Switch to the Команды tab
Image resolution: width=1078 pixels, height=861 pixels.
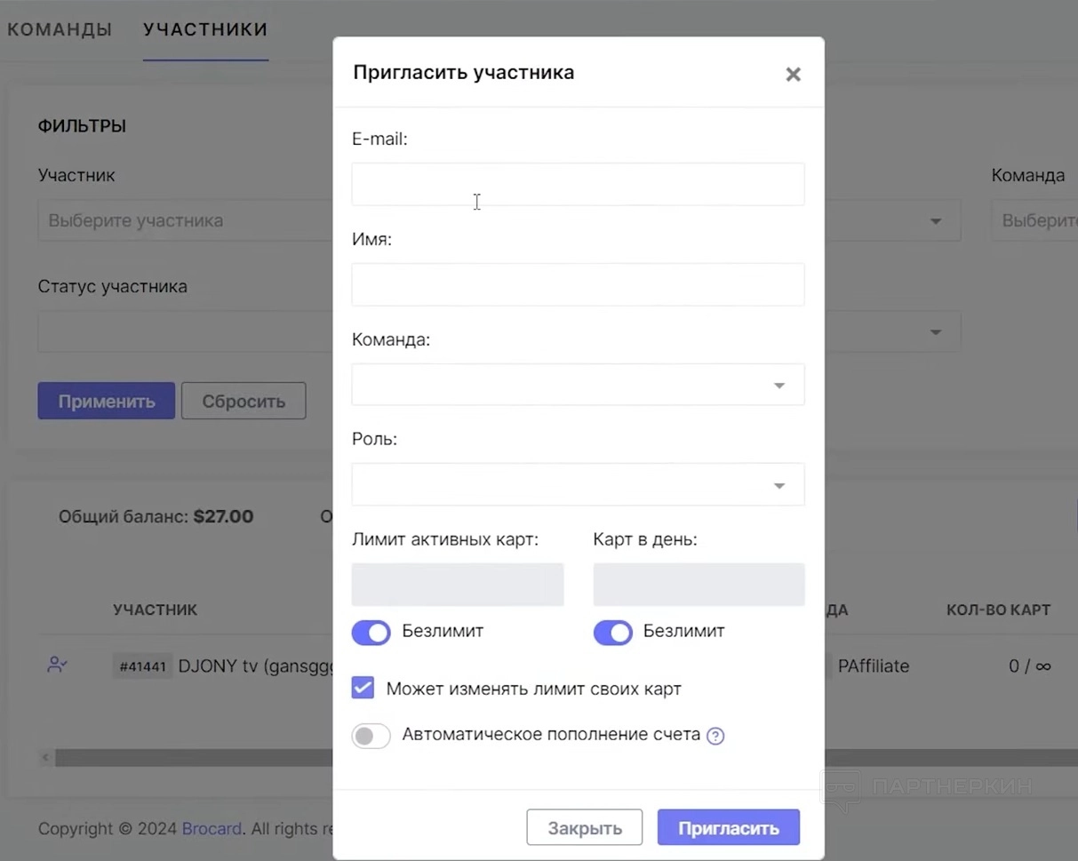pyautogui.click(x=60, y=29)
